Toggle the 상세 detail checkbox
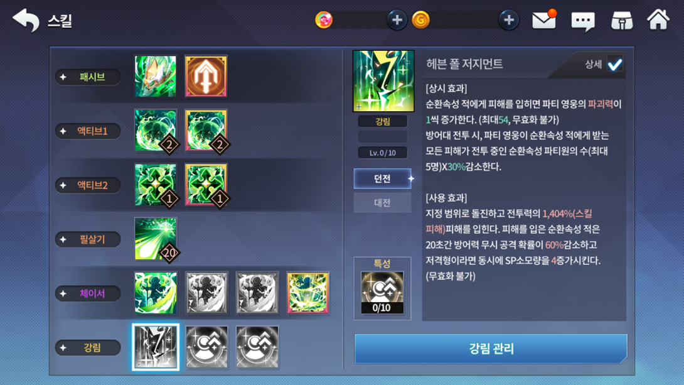 pyautogui.click(x=615, y=65)
